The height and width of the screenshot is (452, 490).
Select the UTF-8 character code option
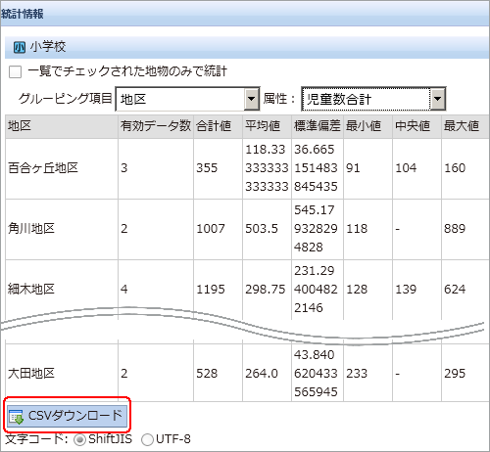click(x=147, y=439)
